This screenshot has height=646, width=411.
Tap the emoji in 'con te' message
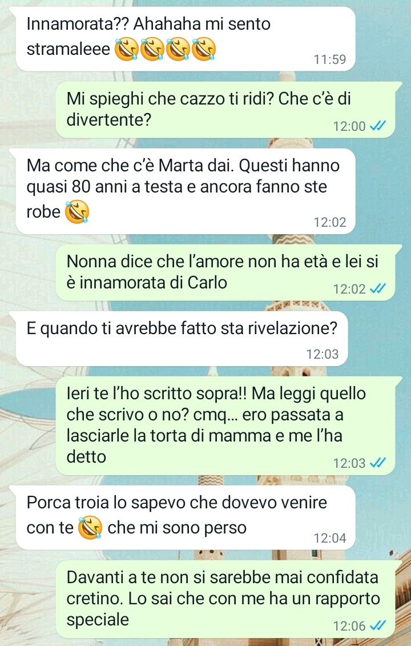[90, 528]
